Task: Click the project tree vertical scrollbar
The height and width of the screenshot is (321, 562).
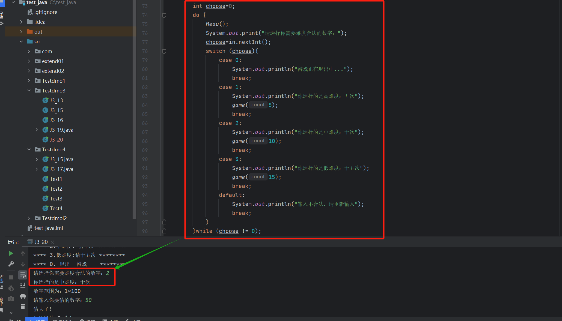Action: tap(134, 109)
